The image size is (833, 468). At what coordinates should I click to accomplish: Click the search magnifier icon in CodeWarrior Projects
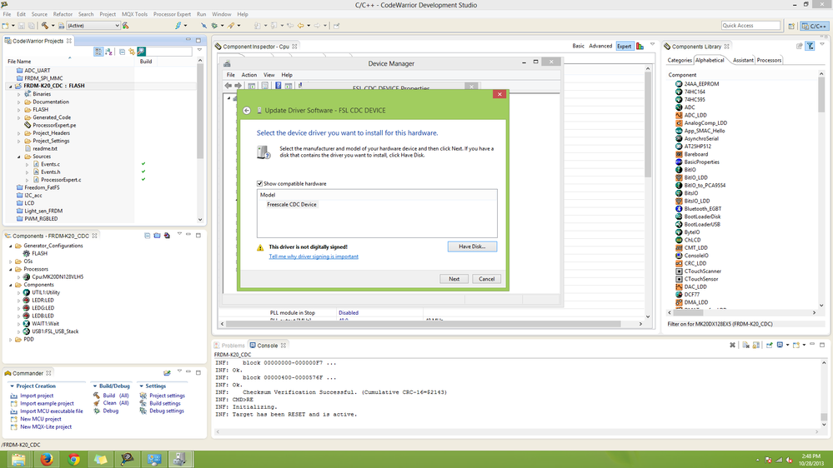tap(141, 52)
